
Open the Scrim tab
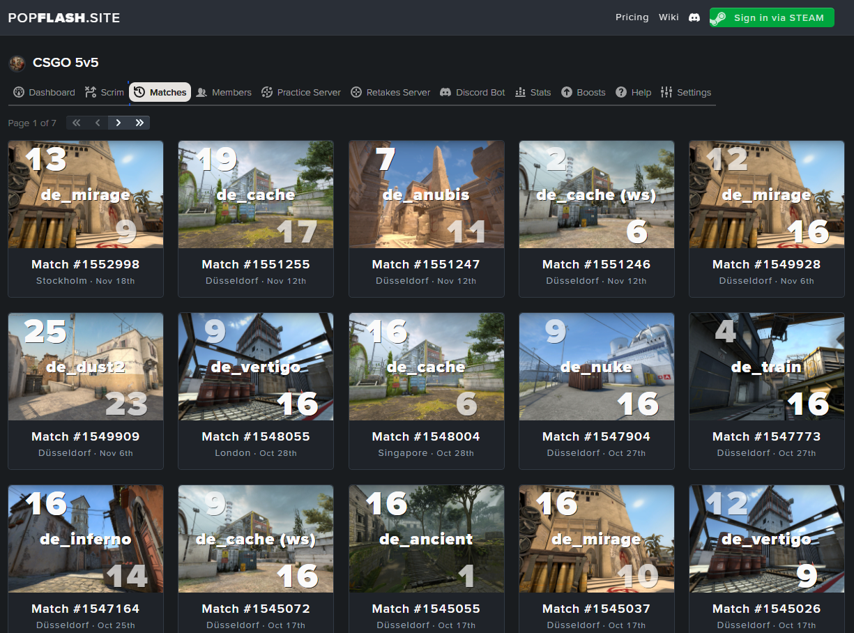(104, 92)
